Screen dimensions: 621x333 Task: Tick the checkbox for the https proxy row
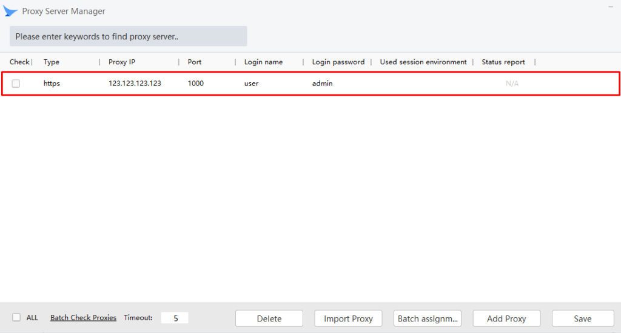16,84
